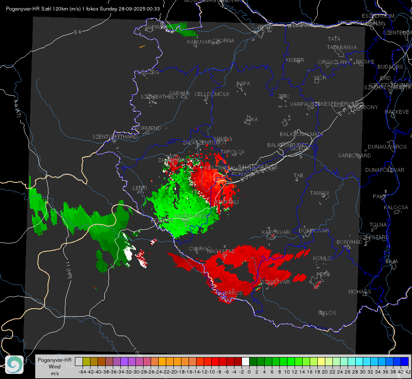
Task: Click the KORMEND town label
Action: tap(147, 128)
